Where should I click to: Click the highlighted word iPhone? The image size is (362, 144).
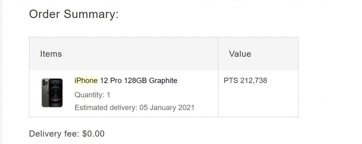coord(86,80)
